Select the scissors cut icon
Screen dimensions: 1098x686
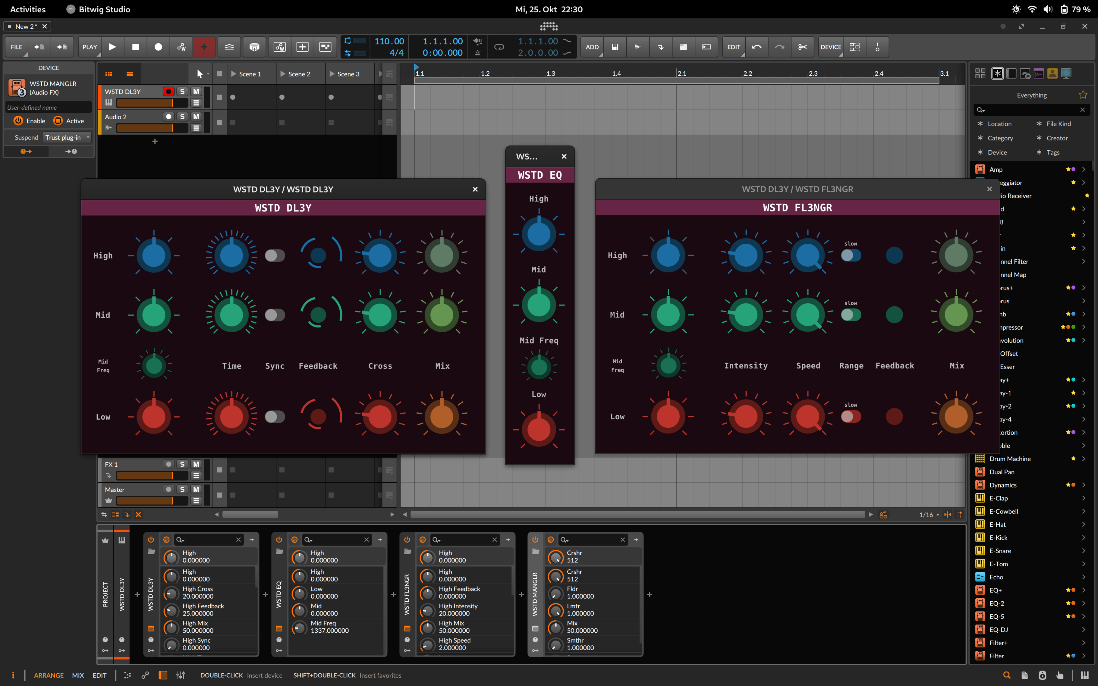coord(803,47)
